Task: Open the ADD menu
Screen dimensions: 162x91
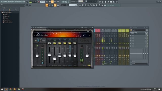Action: [x=6, y=2]
